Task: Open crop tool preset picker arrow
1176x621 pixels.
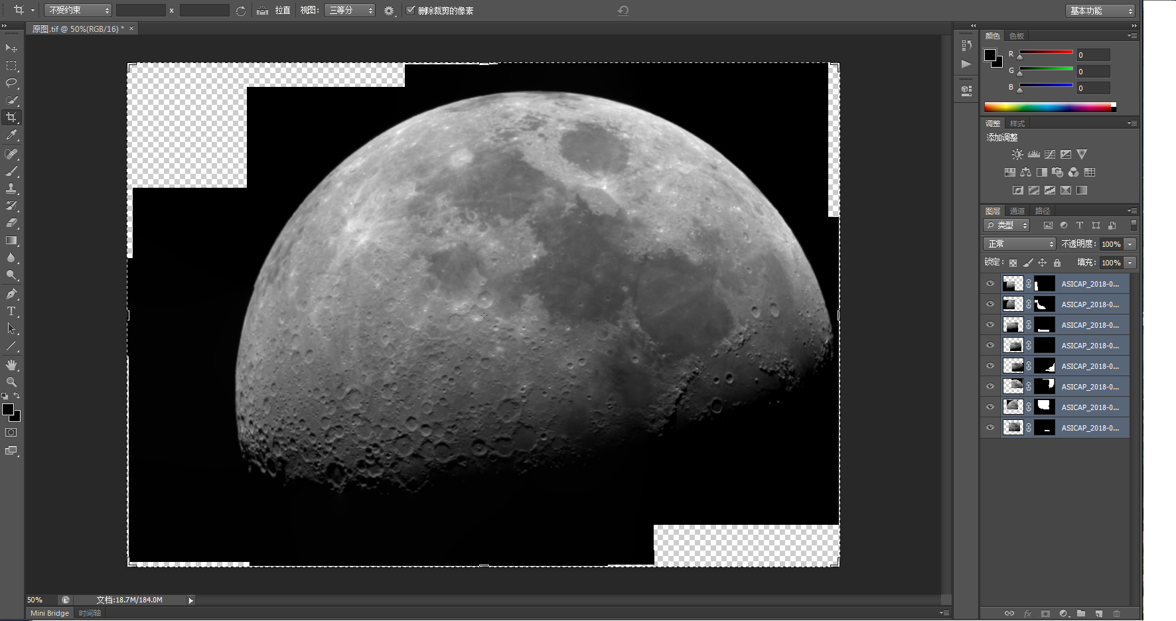Action: [x=33, y=11]
